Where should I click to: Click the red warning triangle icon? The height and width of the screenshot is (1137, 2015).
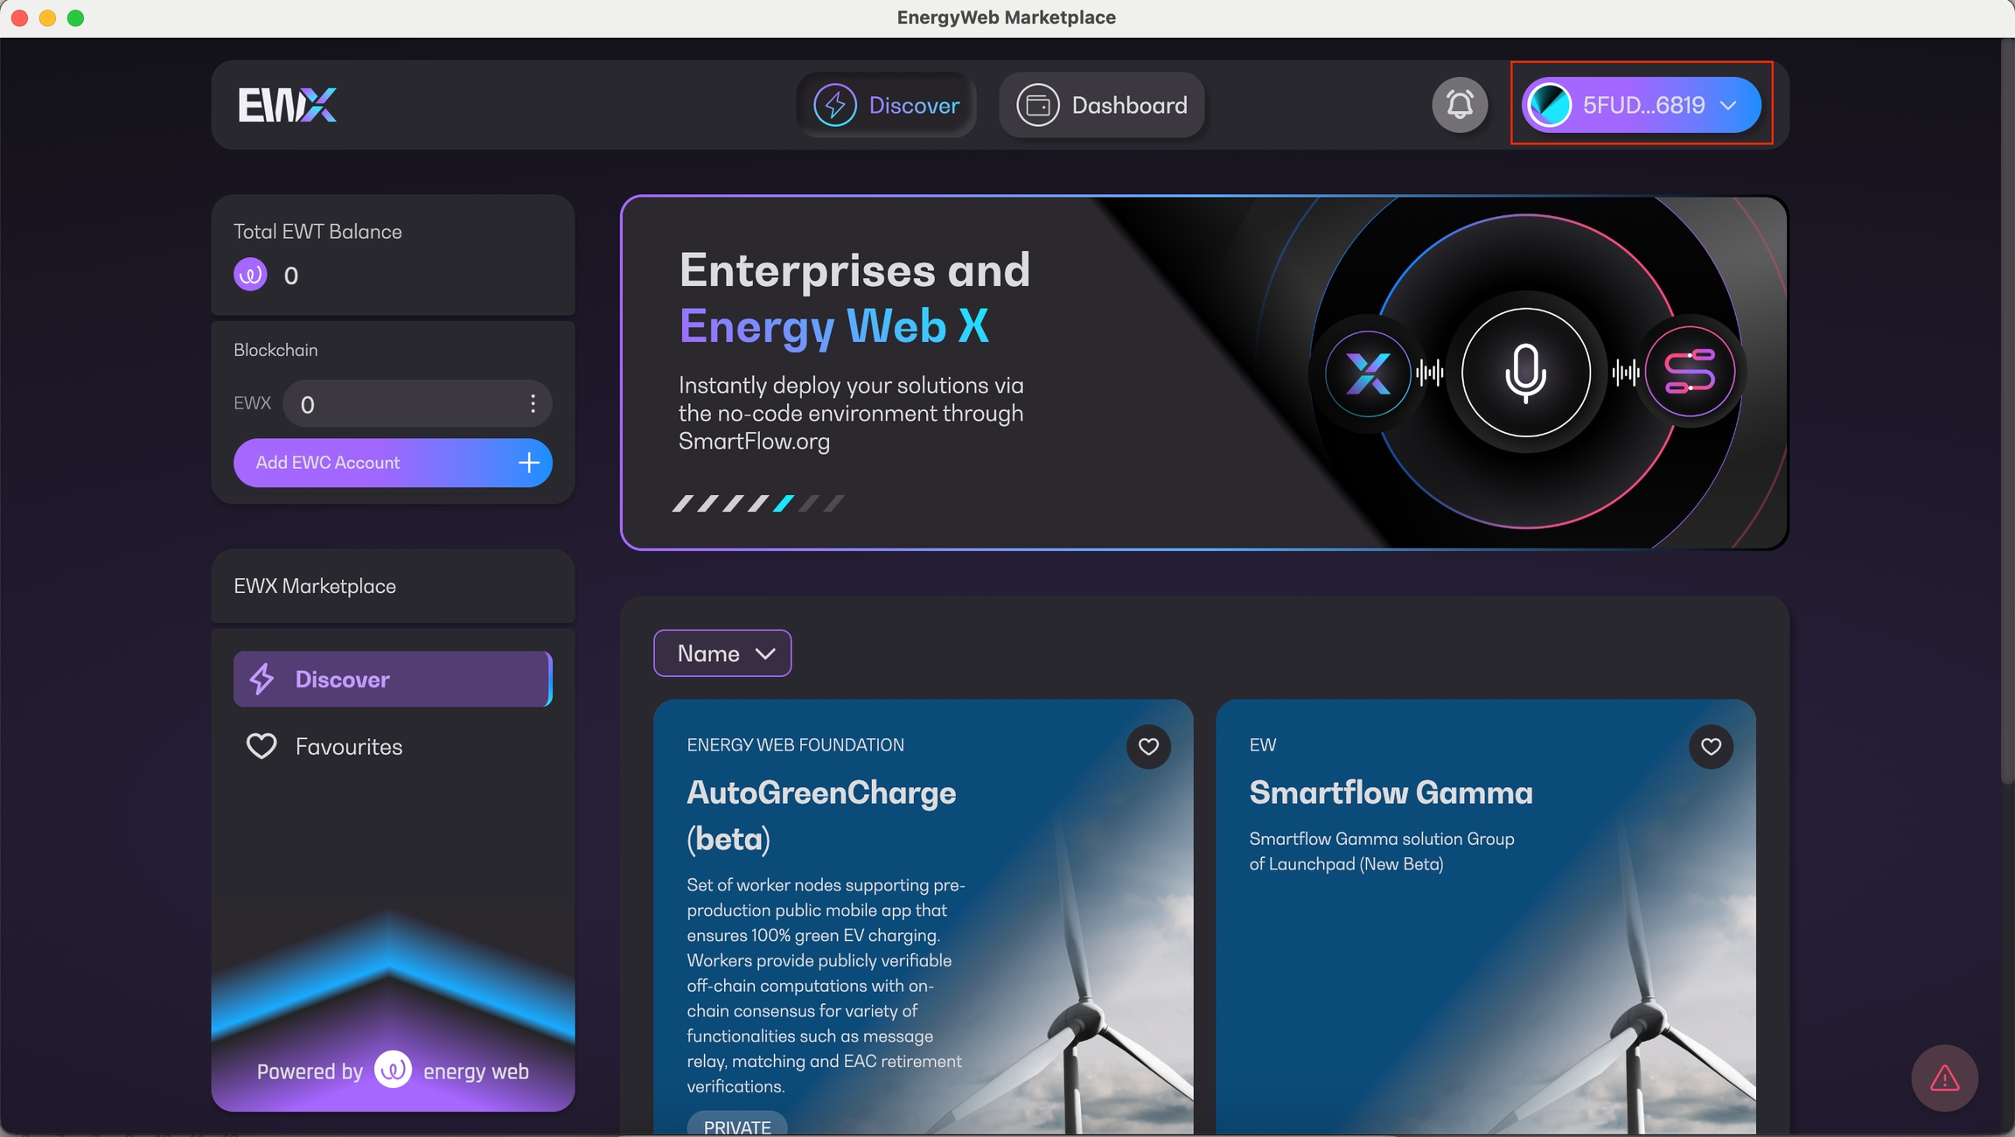pos(1943,1078)
